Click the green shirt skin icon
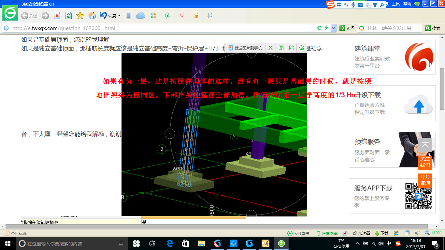Viewport: 445px width, 250px height. tap(417, 4)
